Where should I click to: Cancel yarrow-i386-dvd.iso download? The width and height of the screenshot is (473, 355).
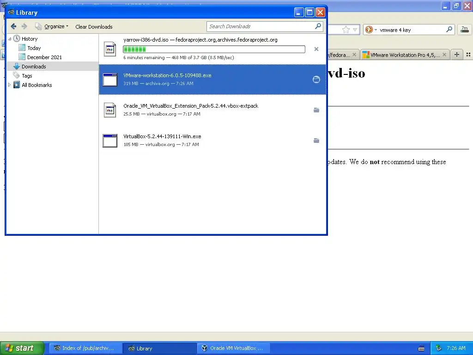click(x=316, y=49)
